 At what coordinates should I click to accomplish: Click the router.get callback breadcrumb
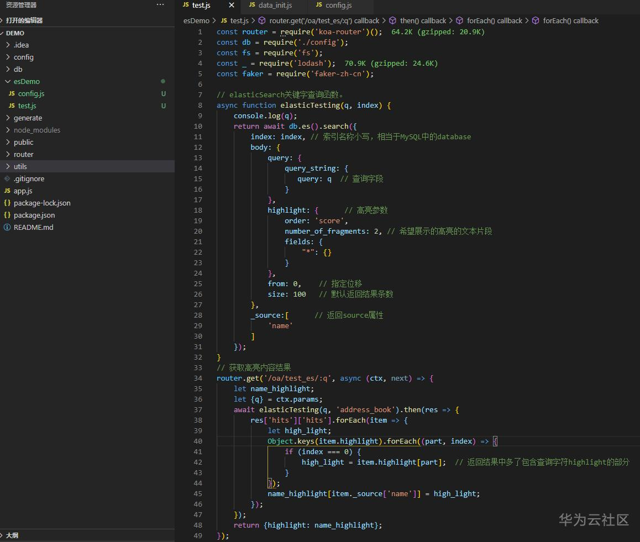pyautogui.click(x=324, y=21)
